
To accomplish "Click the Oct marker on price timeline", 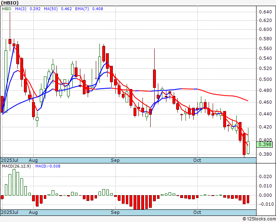I will click(x=197, y=160).
